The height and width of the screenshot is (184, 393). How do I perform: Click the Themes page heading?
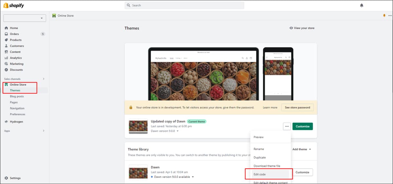tap(132, 28)
